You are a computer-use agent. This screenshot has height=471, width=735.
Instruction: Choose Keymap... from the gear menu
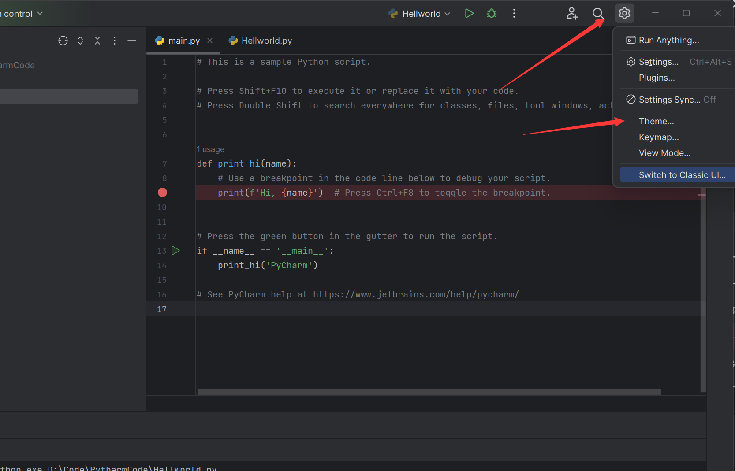677,137
